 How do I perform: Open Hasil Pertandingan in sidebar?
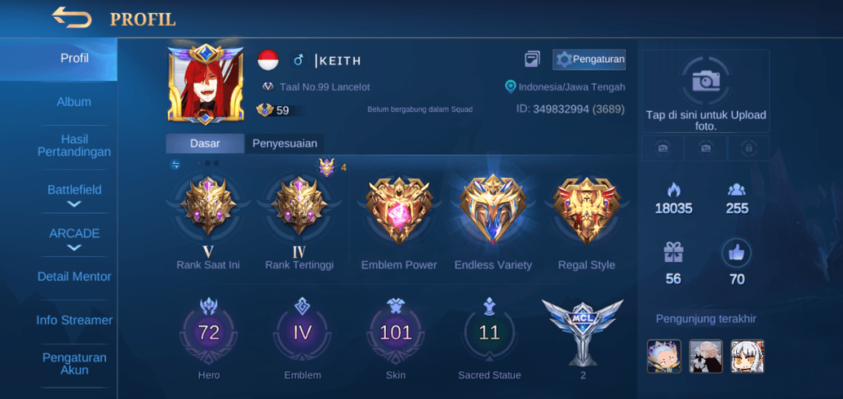point(74,146)
